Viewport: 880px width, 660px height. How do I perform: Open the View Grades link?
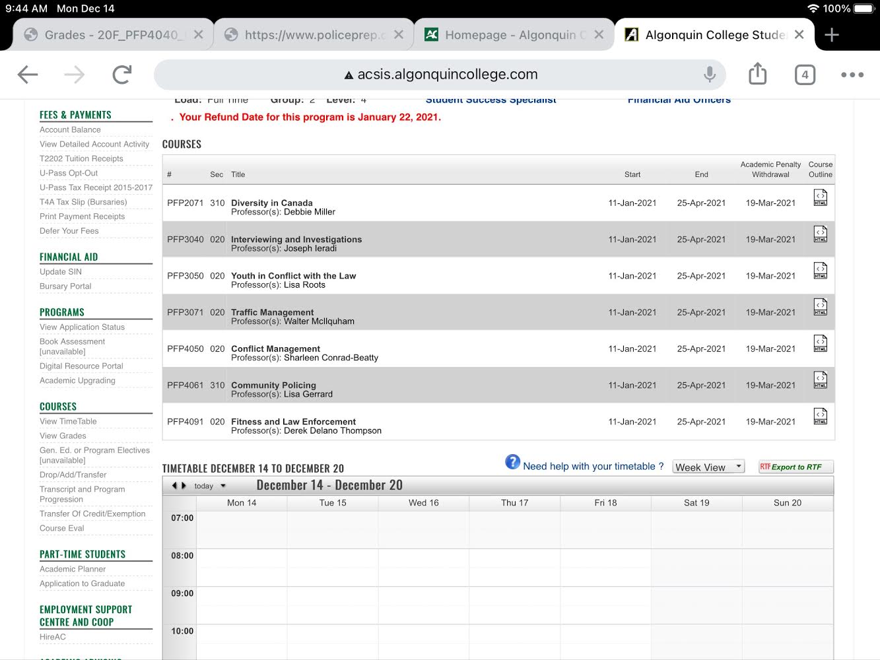coord(63,436)
